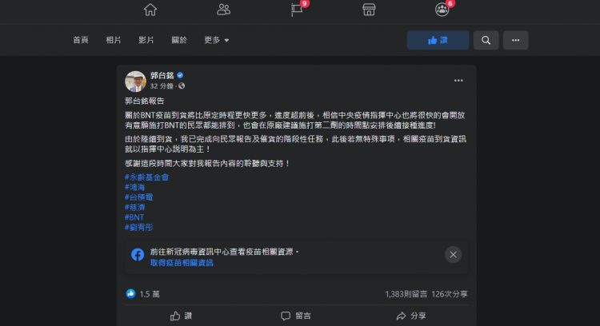Like the page with blue 讚 button
The image size is (600, 326).
438,40
